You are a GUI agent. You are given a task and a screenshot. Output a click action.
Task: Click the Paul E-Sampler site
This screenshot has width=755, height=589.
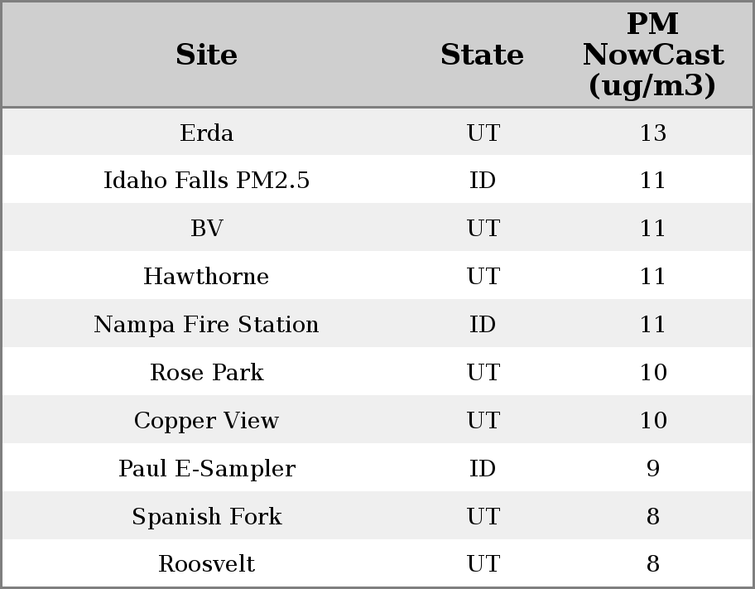(206, 469)
